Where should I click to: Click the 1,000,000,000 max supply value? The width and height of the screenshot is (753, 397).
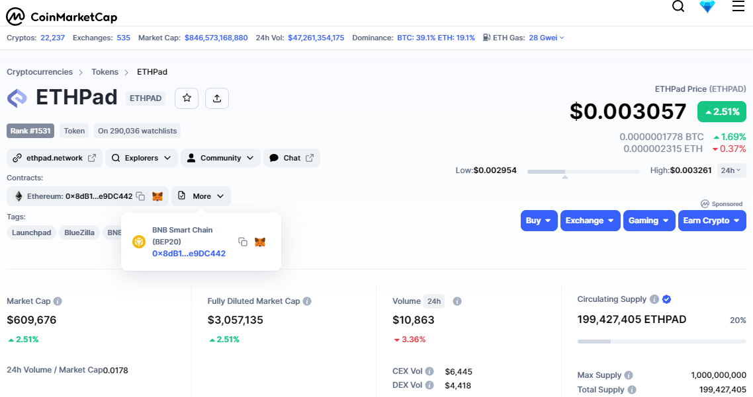tap(719, 375)
